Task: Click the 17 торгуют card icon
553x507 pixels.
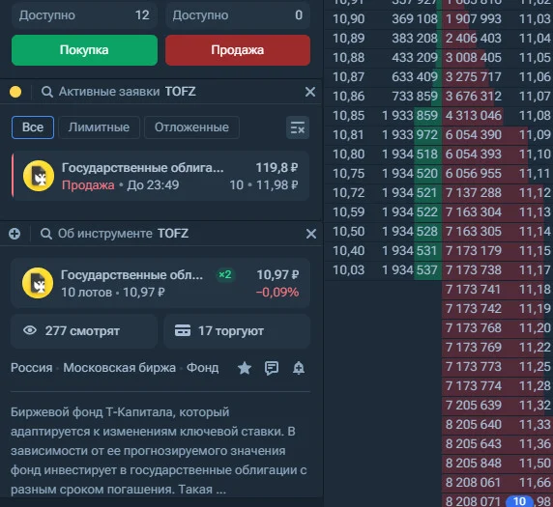Action: click(183, 330)
